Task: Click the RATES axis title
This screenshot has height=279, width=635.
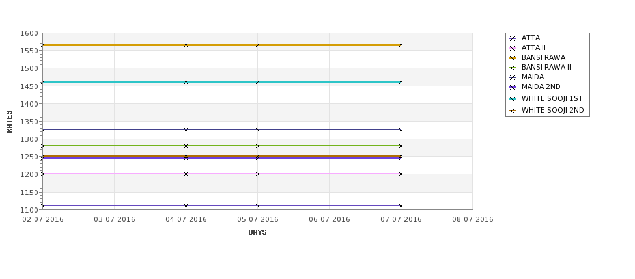Action: click(9, 122)
